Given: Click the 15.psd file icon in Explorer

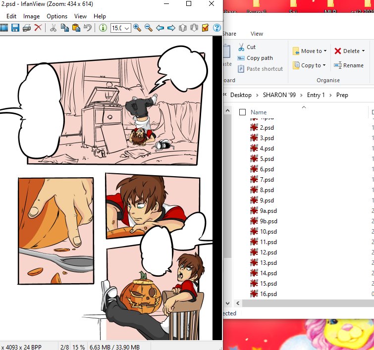Looking at the screenshot, I should click(x=254, y=284).
